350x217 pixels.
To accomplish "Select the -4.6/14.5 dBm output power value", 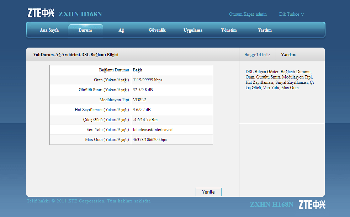I will point(145,120).
